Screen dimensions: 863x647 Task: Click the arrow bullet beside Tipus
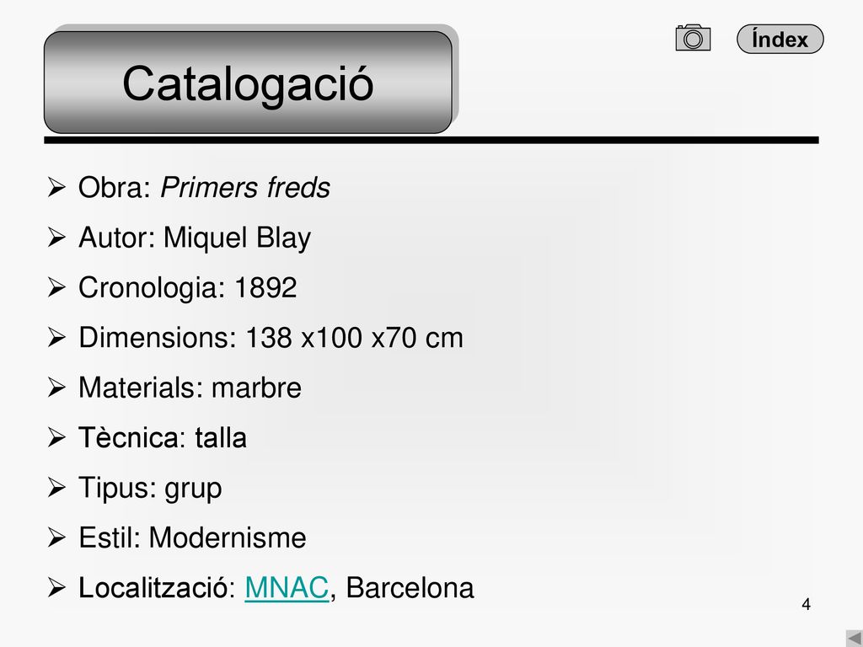coord(56,488)
